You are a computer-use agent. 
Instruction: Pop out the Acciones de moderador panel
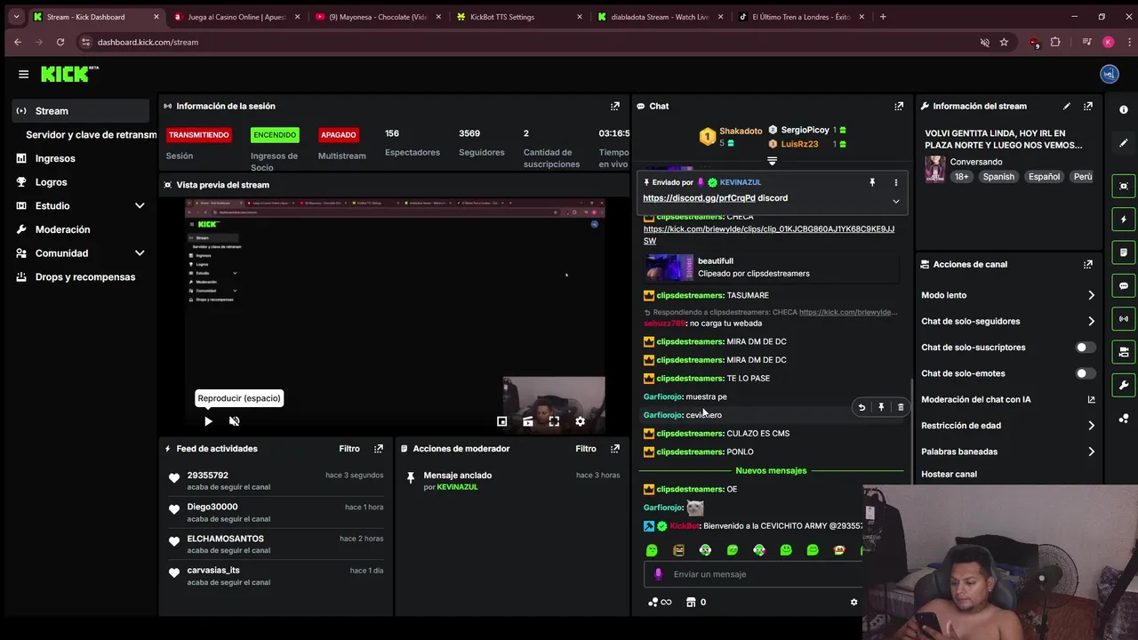click(615, 449)
